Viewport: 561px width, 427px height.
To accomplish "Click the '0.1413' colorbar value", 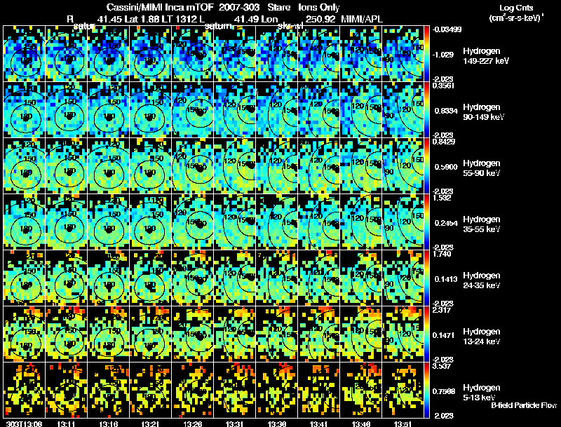I will [446, 279].
